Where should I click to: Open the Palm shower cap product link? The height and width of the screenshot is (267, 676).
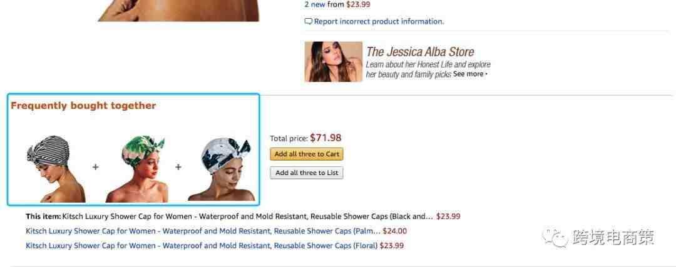pos(203,231)
